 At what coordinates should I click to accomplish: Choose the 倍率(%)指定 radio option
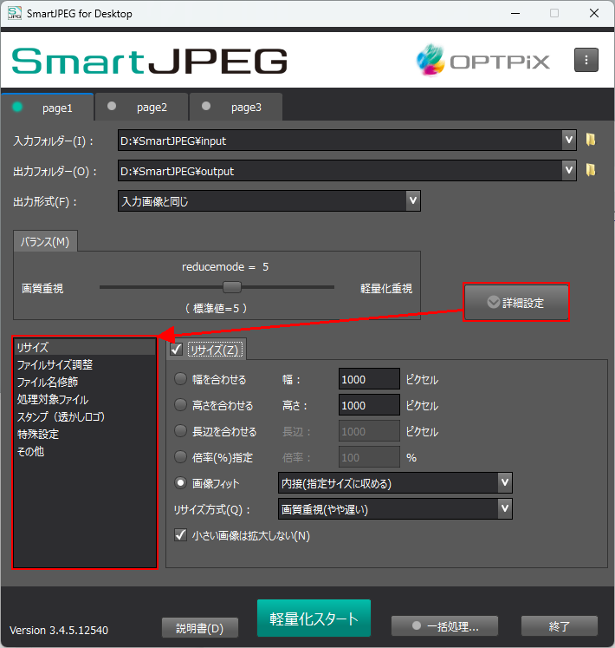(181, 456)
